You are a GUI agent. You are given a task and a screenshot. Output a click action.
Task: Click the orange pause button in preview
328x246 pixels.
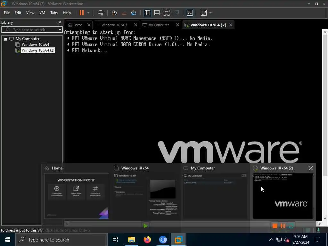[283, 226]
